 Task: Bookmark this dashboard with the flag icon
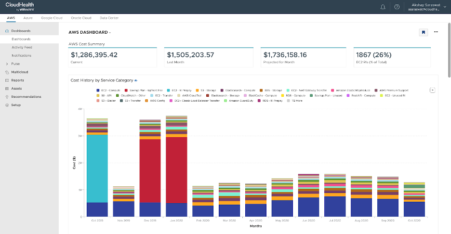click(424, 32)
